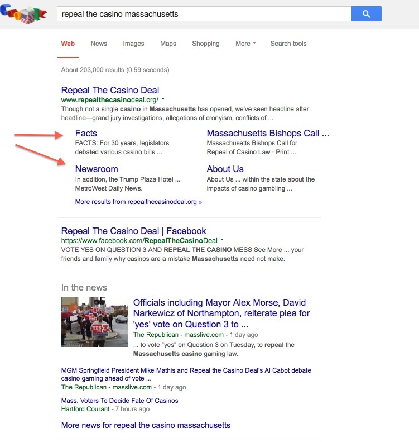Switch to the News tab
This screenshot has height=442, width=419.
click(99, 44)
